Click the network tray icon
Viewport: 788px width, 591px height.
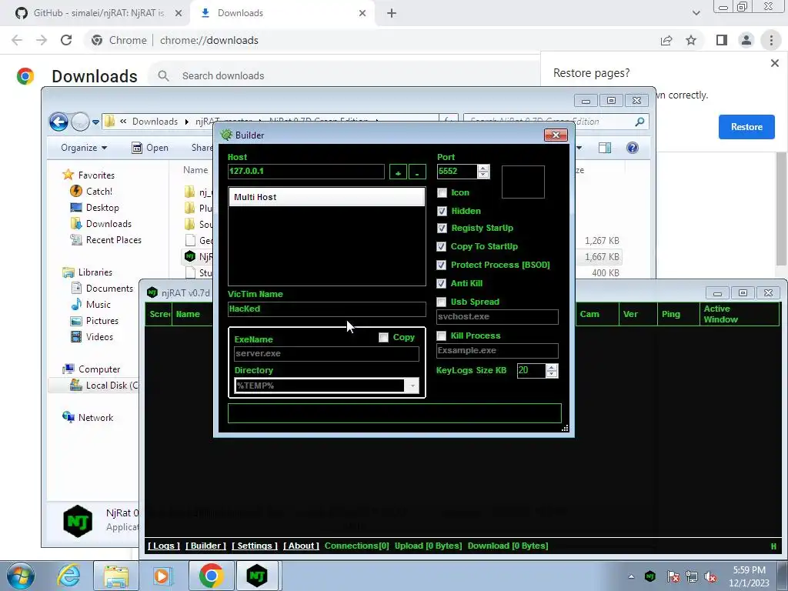click(692, 576)
